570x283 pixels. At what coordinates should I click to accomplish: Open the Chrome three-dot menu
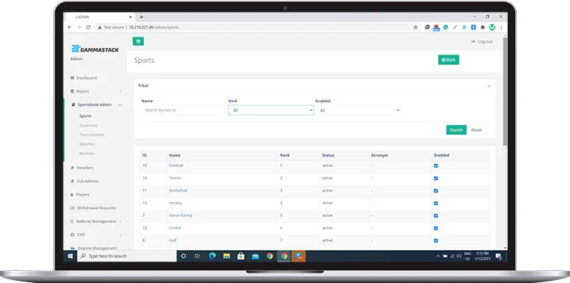[x=501, y=27]
